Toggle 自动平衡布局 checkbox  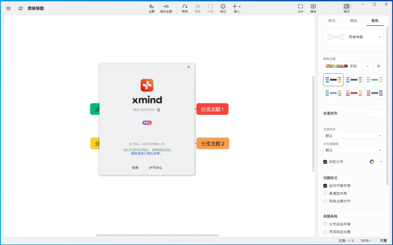325,186
